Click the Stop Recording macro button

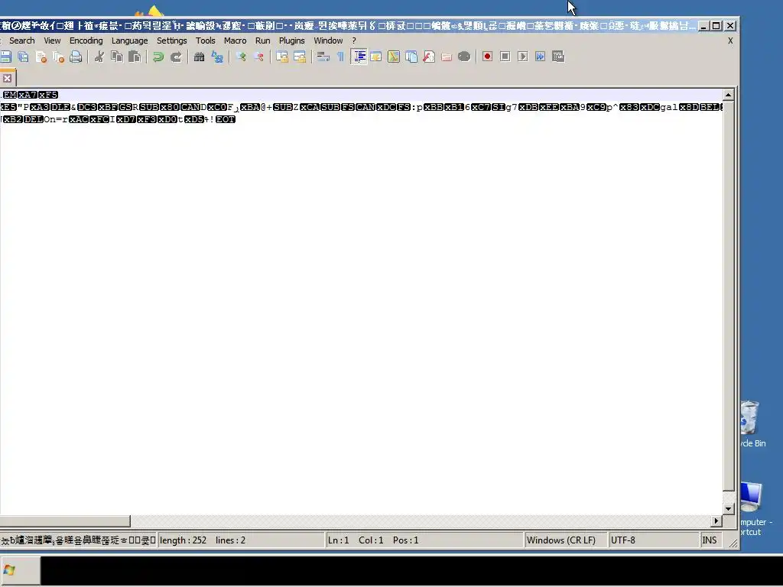coord(505,57)
